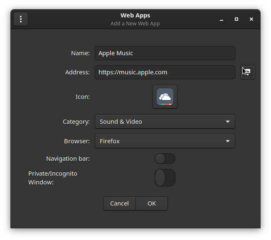Choose a new icon via the cloud icon button
The width and height of the screenshot is (271, 240).
[x=165, y=97]
